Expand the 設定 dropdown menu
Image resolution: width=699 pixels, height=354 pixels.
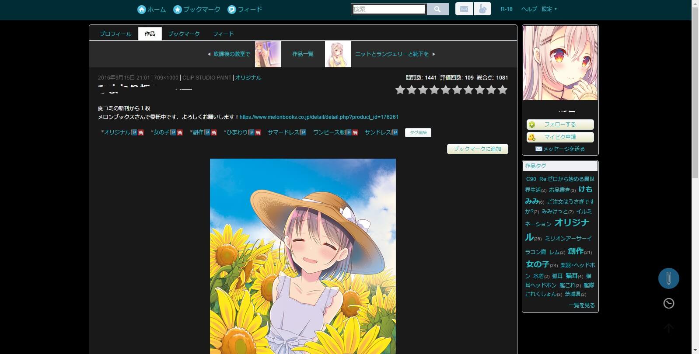tap(549, 9)
